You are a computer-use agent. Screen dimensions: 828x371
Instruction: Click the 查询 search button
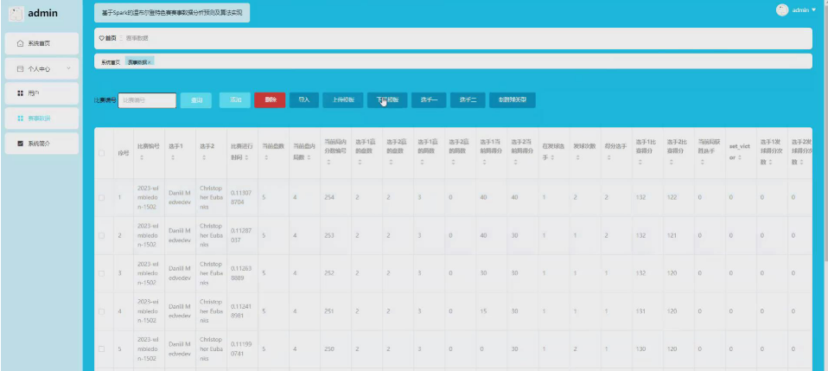click(196, 100)
